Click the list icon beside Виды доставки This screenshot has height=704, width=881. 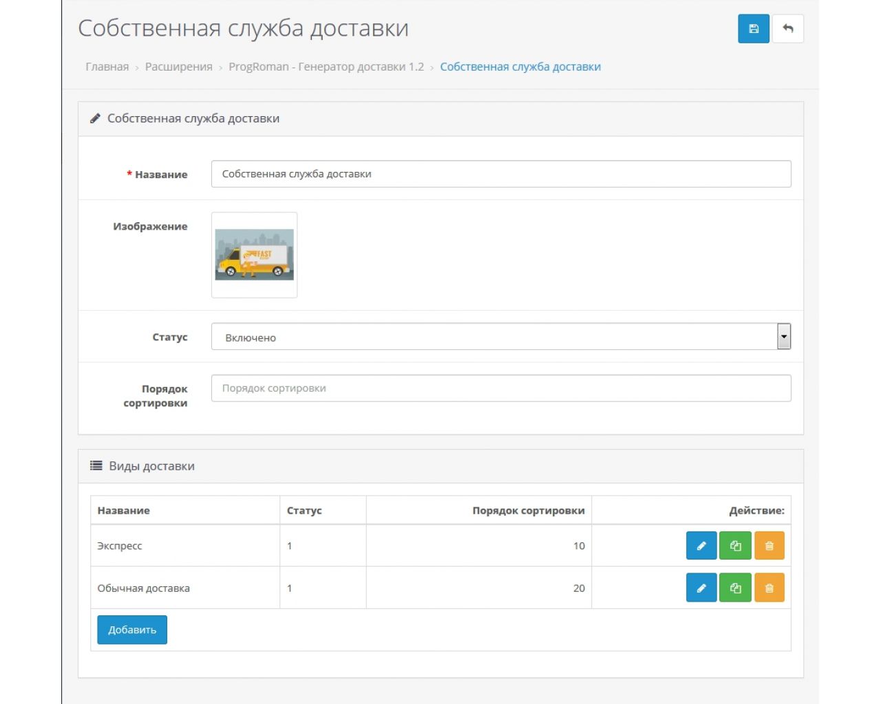tap(96, 465)
